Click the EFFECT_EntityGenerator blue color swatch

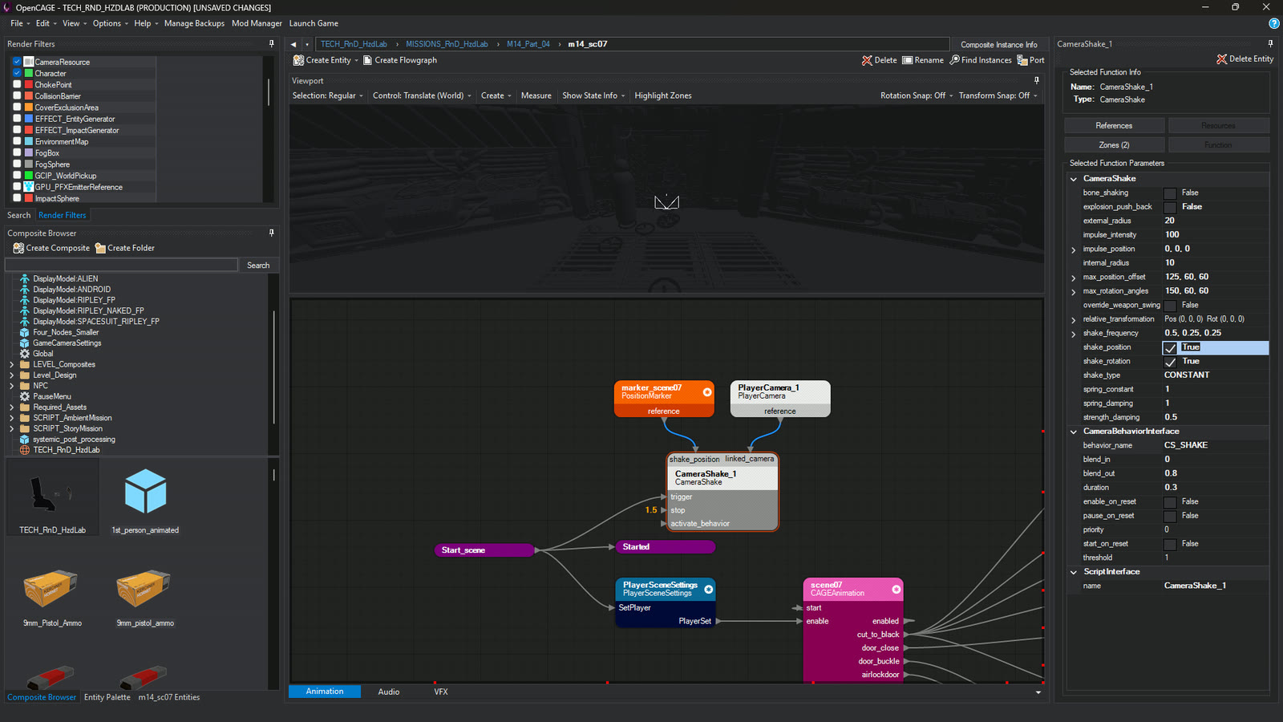[29, 119]
